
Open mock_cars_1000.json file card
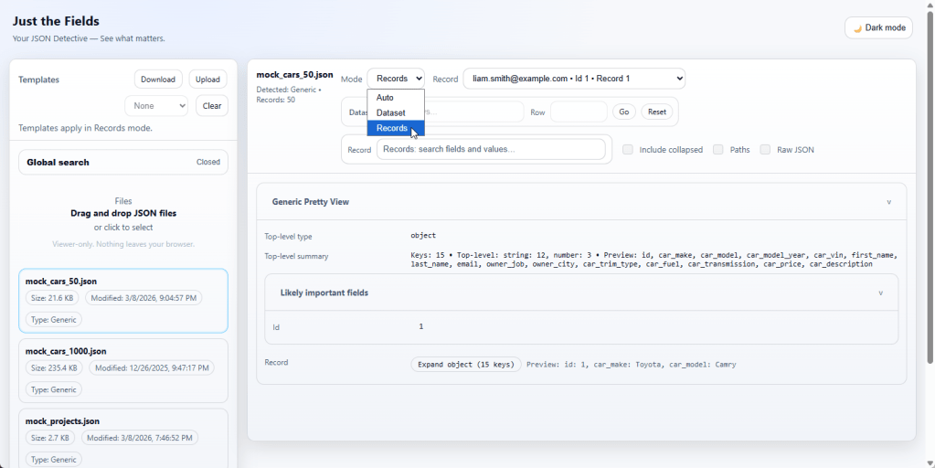click(x=122, y=370)
